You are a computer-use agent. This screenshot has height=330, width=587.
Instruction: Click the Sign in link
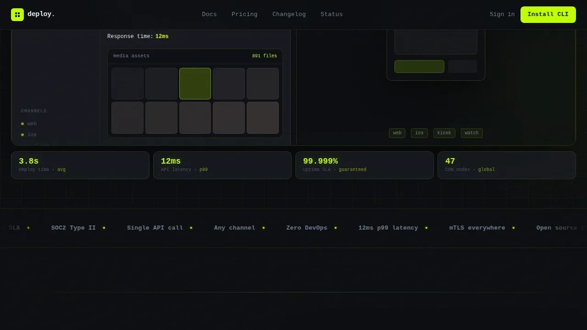[502, 14]
